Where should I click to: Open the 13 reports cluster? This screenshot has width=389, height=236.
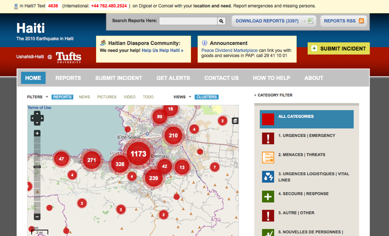(x=182, y=167)
